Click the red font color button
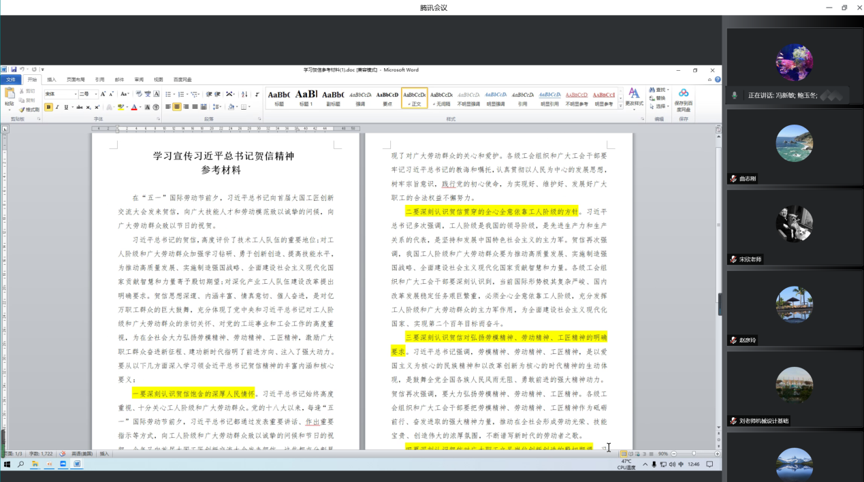 (134, 107)
